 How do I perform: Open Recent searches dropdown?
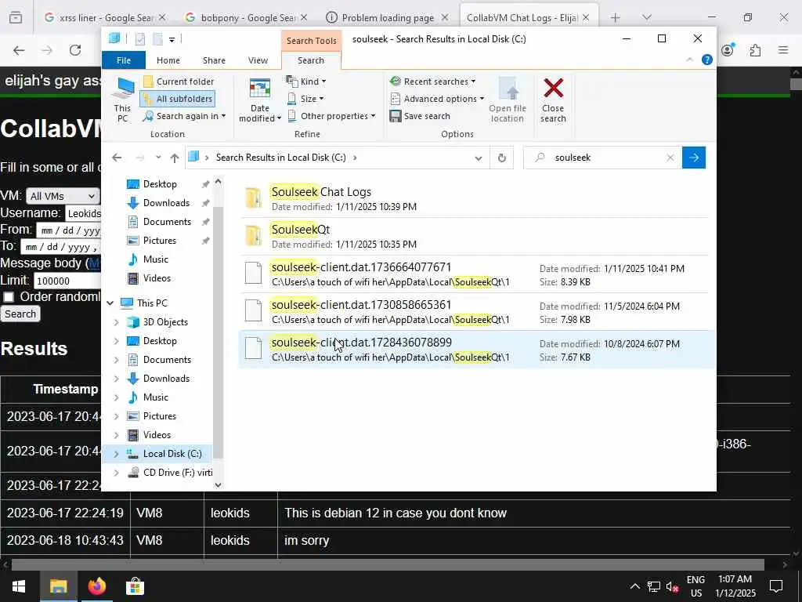coord(432,82)
